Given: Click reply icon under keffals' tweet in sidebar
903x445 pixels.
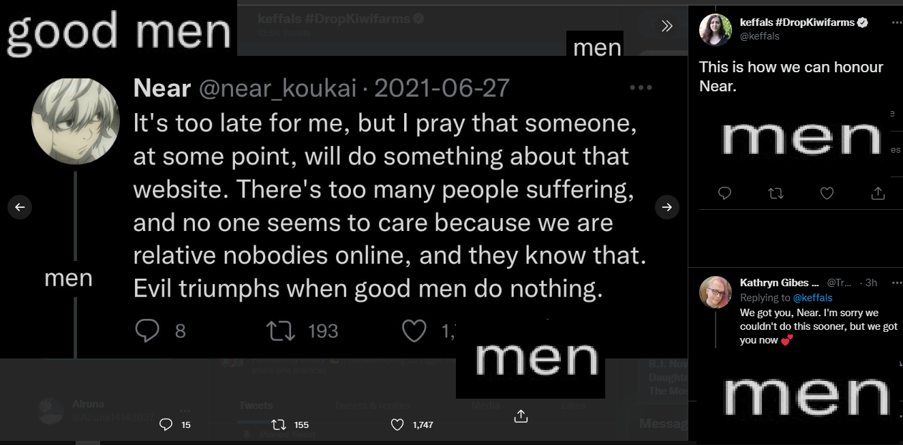Looking at the screenshot, I should click(724, 194).
